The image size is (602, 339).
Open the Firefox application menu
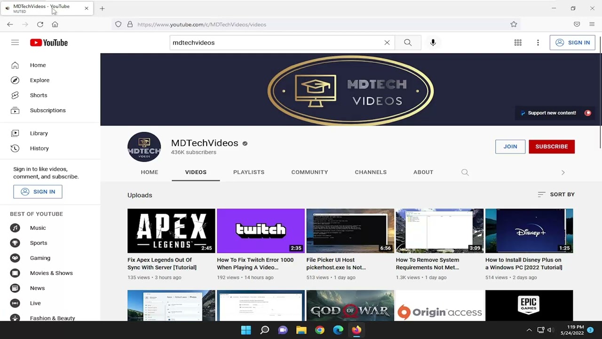coord(592,24)
